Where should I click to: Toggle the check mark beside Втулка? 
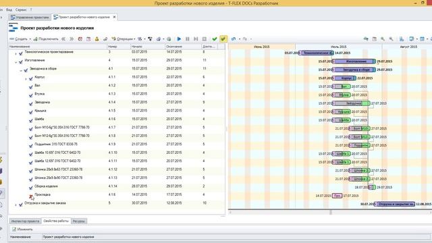pyautogui.click(x=31, y=96)
